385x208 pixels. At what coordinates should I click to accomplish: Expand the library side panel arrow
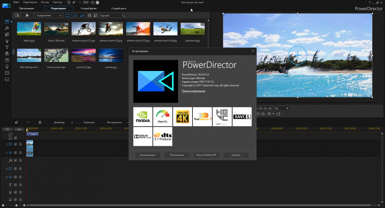click(13, 52)
